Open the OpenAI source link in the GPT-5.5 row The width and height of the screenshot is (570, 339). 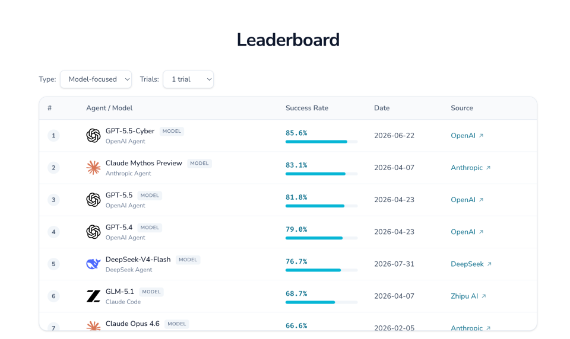pyautogui.click(x=467, y=200)
